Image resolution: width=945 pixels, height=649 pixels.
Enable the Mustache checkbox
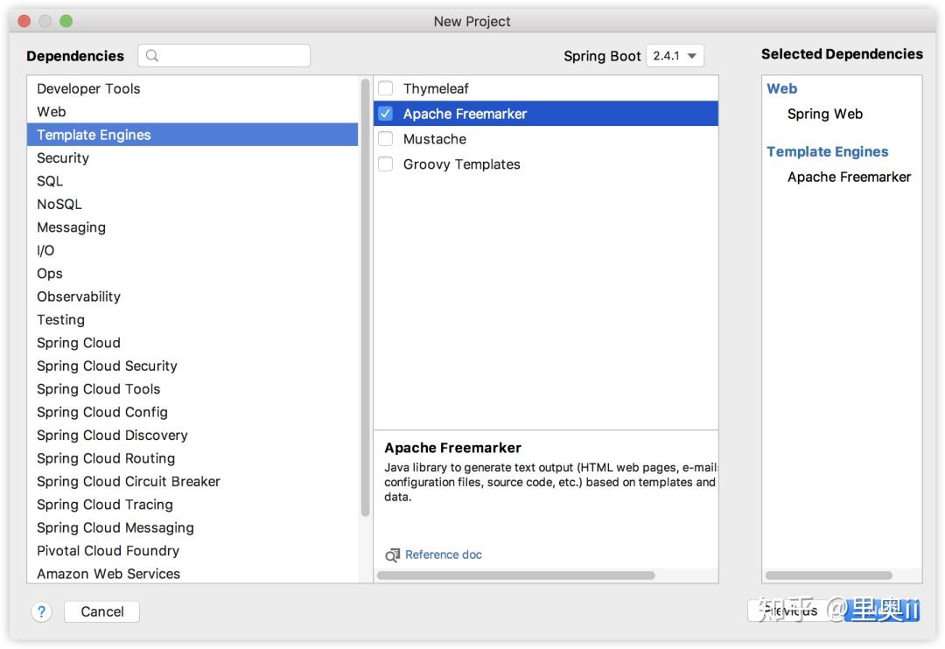385,139
